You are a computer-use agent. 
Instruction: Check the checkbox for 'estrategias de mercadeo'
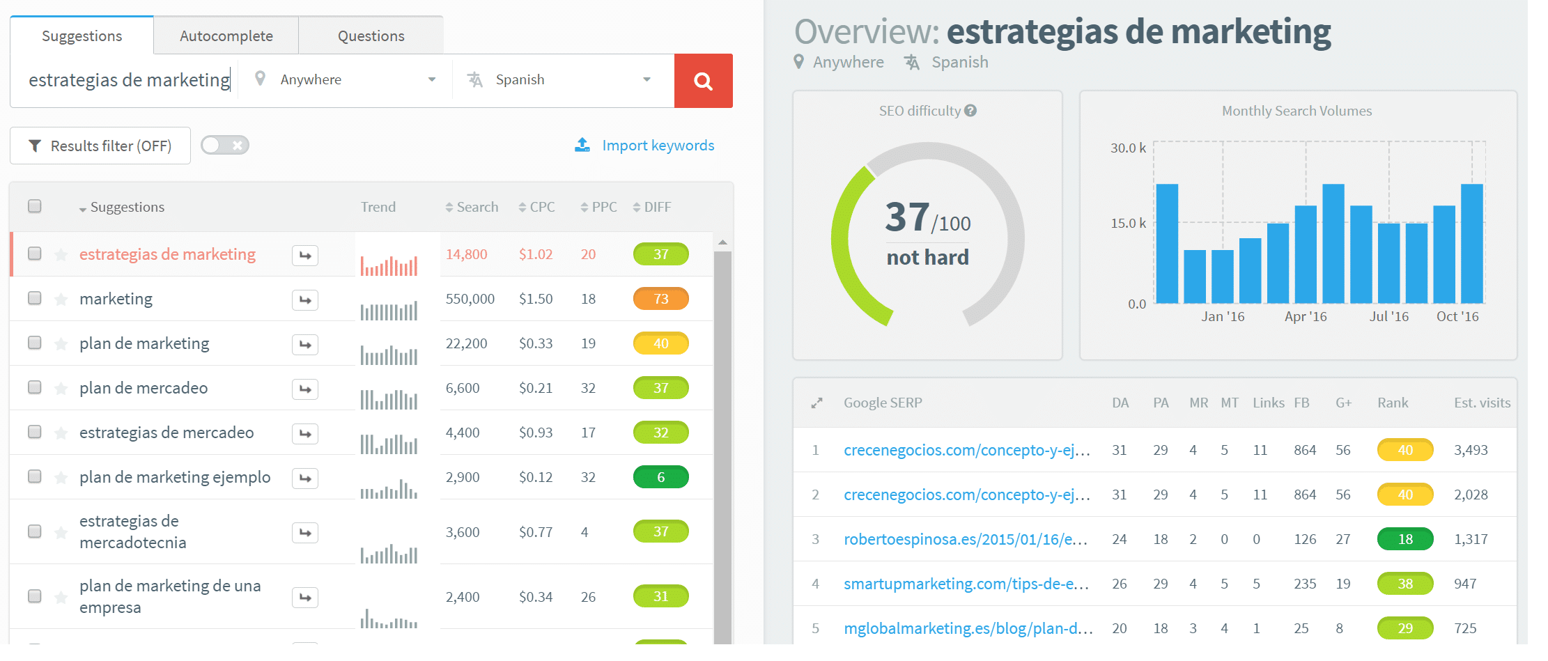tap(34, 432)
